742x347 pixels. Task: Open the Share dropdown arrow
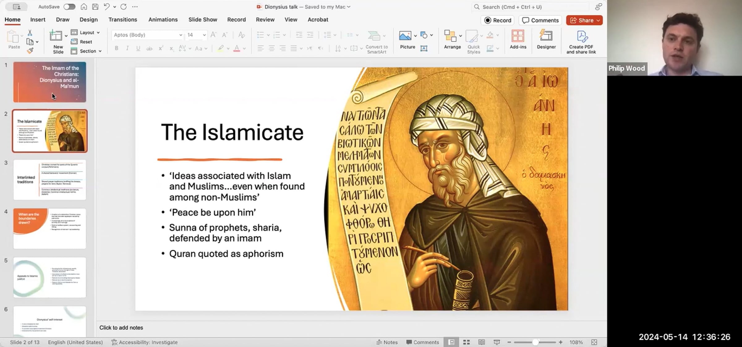[x=598, y=20]
